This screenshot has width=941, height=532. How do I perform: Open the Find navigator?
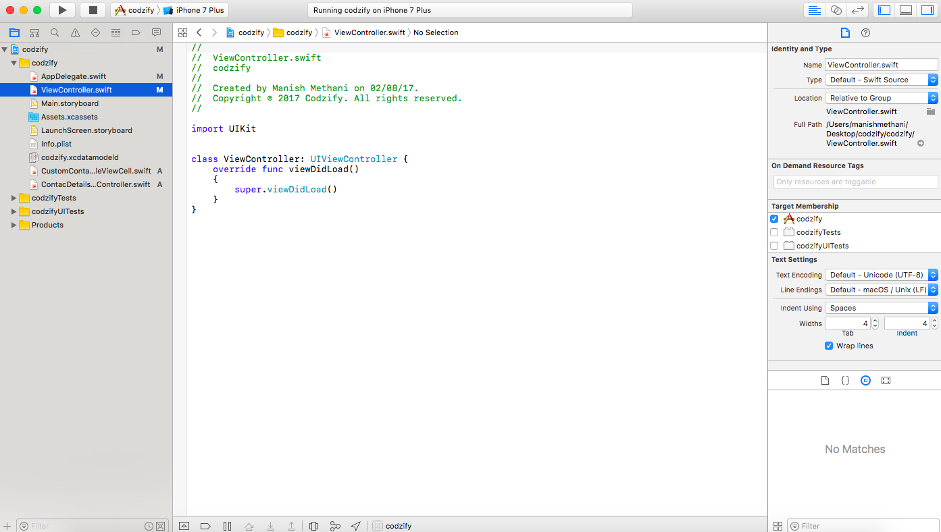tap(55, 32)
